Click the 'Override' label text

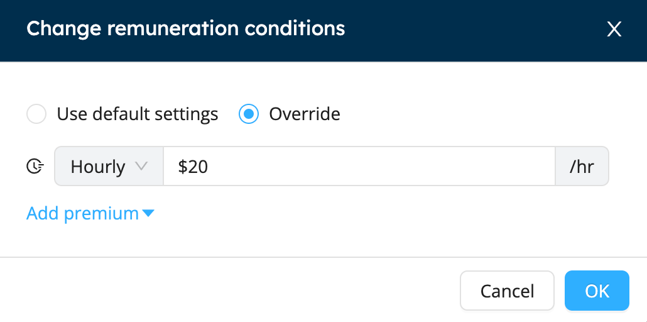[x=305, y=114]
